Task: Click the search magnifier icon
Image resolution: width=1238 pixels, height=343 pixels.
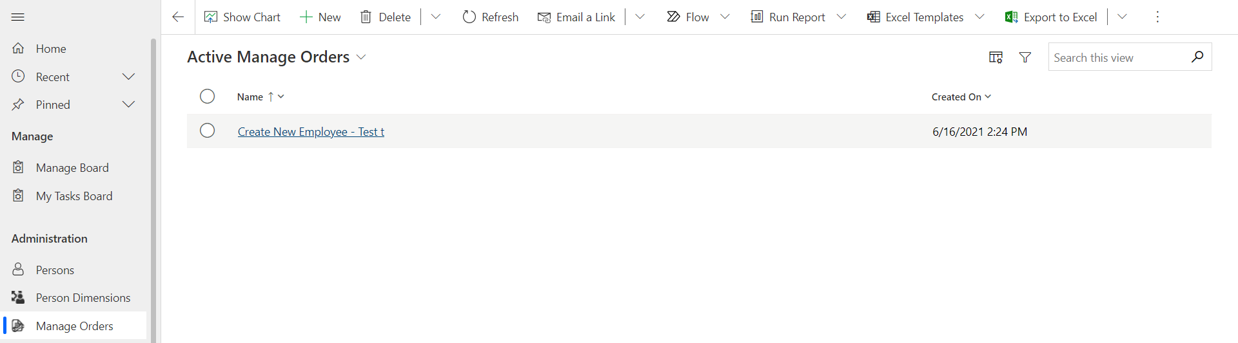Action: [1197, 57]
